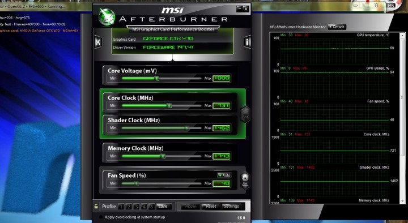Image resolution: width=408 pixels, height=223 pixels.
Task: Click the Reset button
Action: pyautogui.click(x=211, y=207)
